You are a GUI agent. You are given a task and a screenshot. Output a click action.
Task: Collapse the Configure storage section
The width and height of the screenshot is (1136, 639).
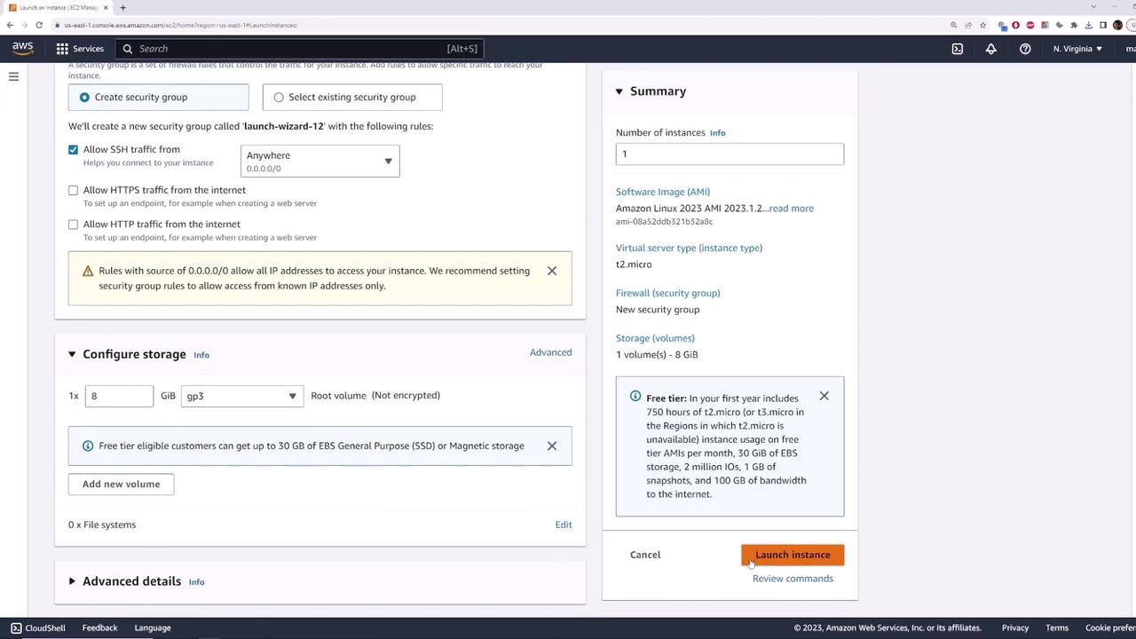coord(72,354)
